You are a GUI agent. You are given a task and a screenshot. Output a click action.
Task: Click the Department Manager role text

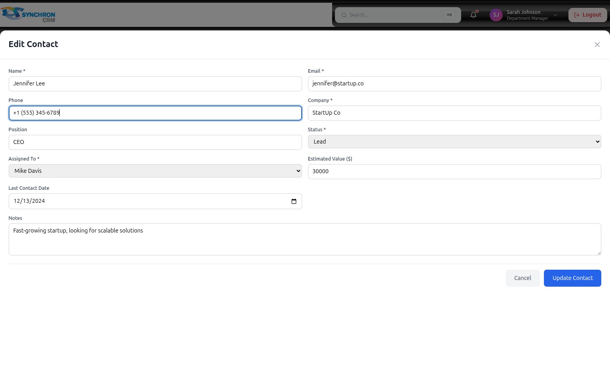(x=527, y=19)
